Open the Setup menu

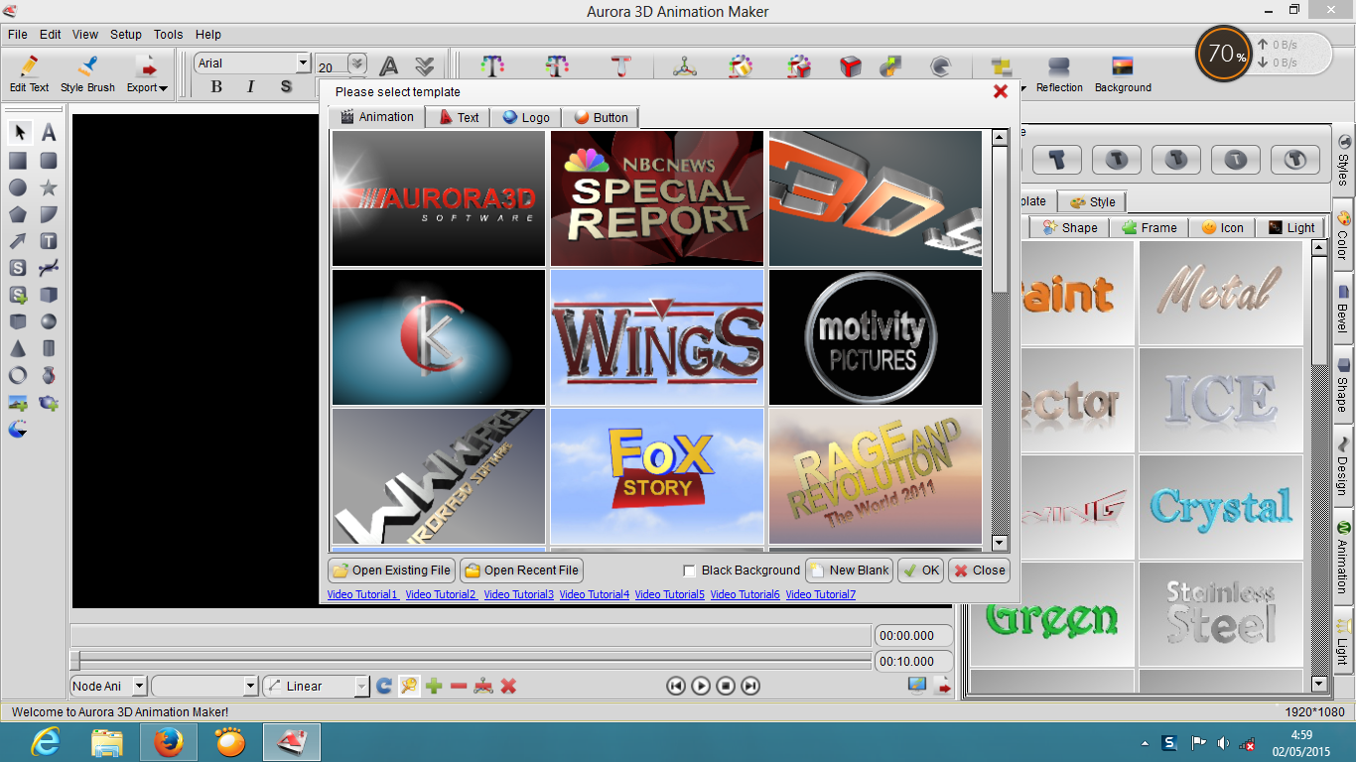pos(126,34)
